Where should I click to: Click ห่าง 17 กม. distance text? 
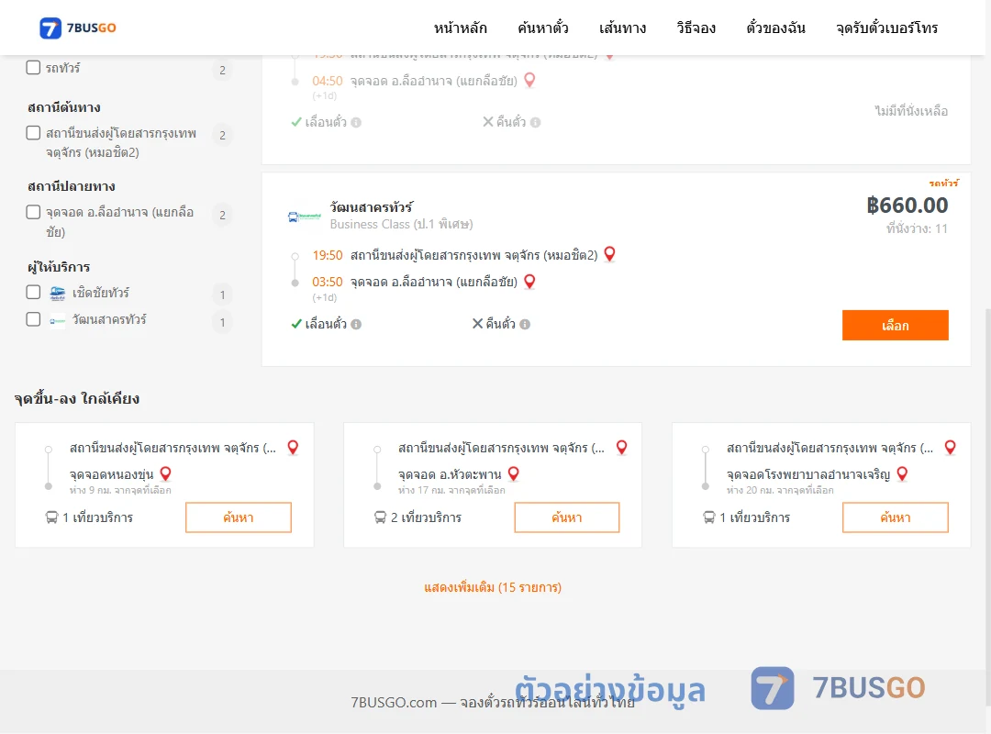[451, 491]
